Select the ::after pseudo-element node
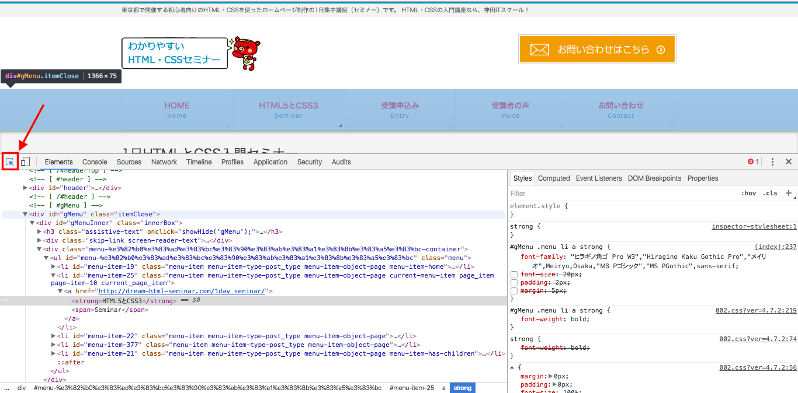The image size is (798, 393). (71, 362)
